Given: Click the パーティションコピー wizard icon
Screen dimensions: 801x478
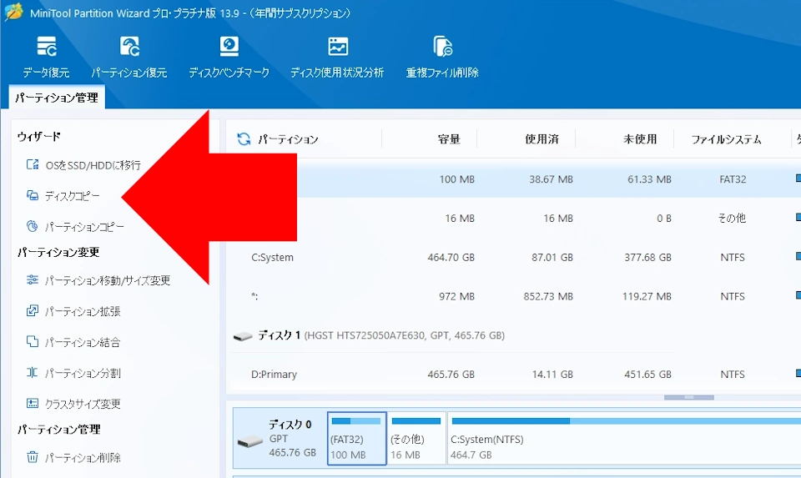Looking at the screenshot, I should click(x=33, y=226).
